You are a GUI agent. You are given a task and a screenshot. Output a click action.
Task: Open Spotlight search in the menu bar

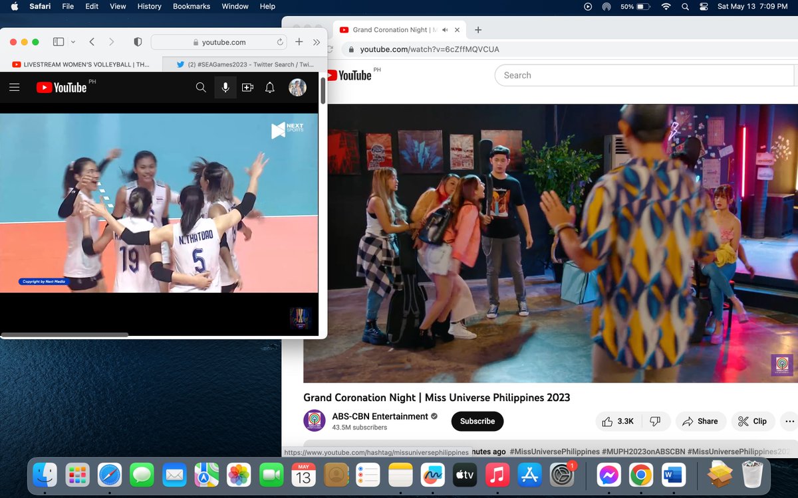coord(685,6)
